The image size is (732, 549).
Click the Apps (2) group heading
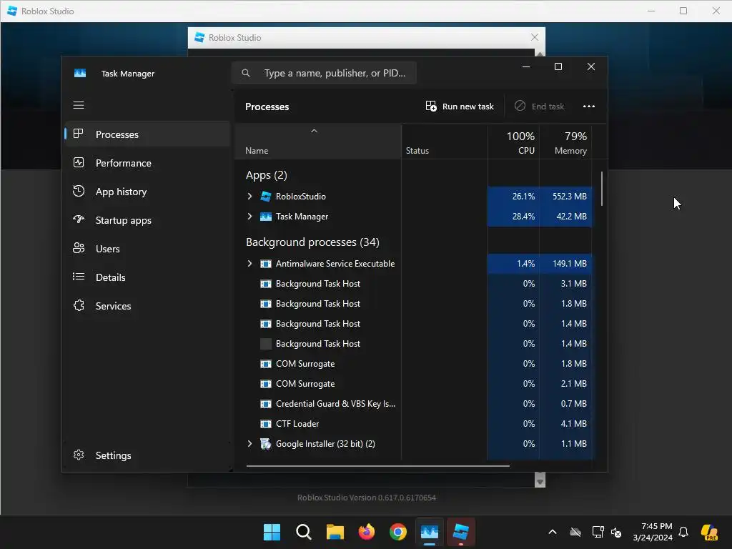pos(267,175)
